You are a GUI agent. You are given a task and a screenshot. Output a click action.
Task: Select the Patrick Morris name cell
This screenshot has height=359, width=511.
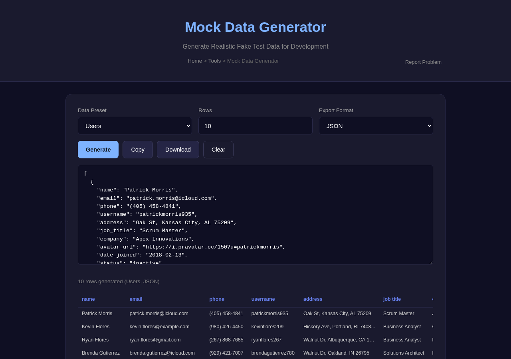pos(97,314)
